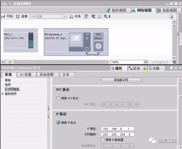The height and width of the screenshot is (149, 182).
Task: Click the 连接 (Connections) toolbar button
Action: 22,16
